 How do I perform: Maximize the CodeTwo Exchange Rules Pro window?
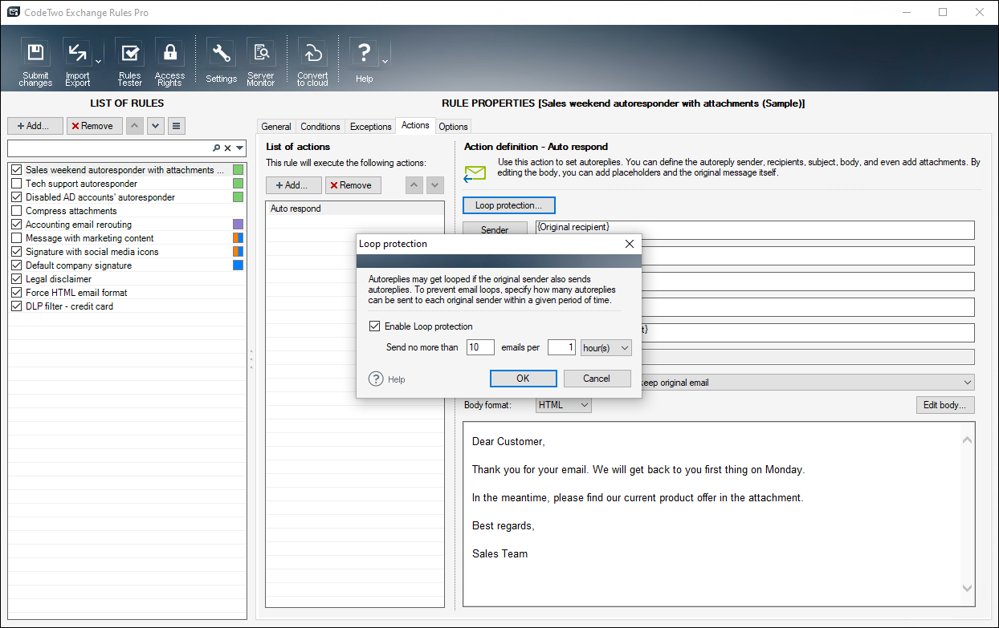click(x=943, y=12)
